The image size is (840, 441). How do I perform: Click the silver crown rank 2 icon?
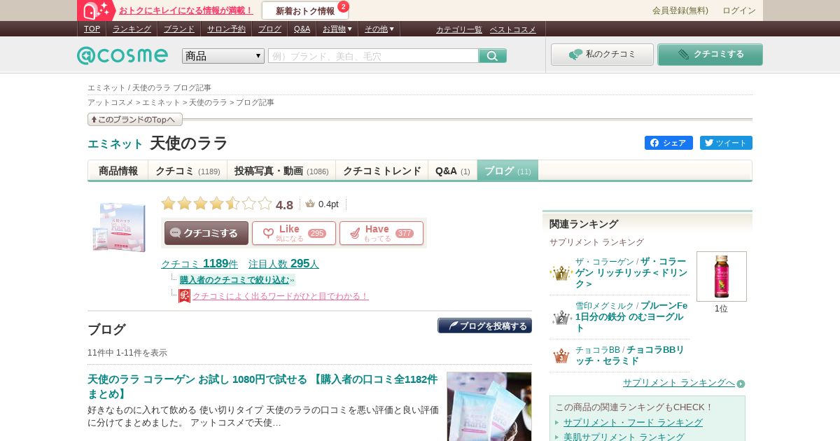(x=561, y=317)
